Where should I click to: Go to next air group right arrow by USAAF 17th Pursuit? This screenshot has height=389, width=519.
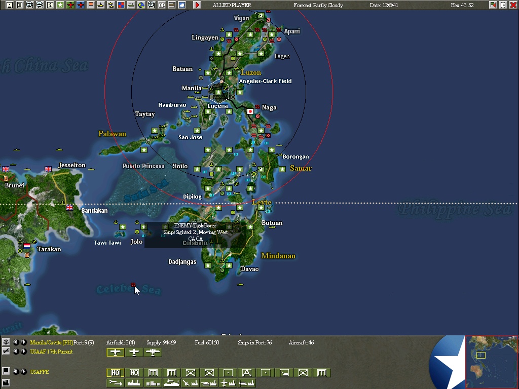[24, 352]
